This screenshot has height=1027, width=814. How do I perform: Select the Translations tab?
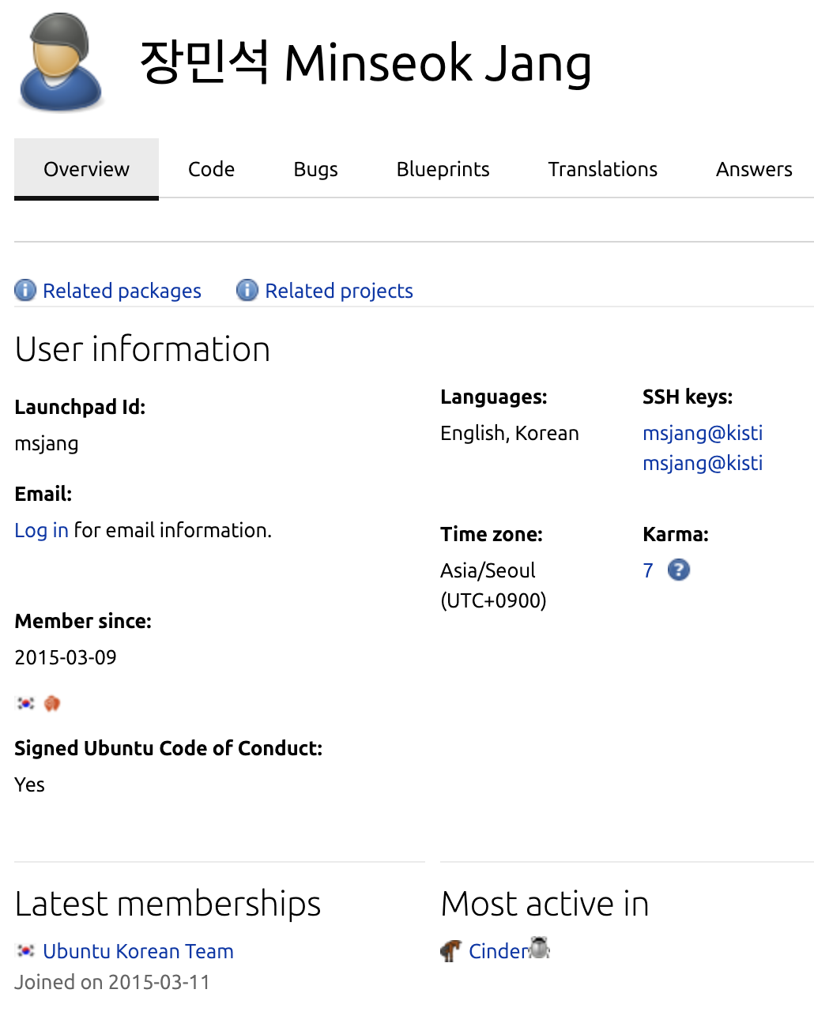coord(602,169)
